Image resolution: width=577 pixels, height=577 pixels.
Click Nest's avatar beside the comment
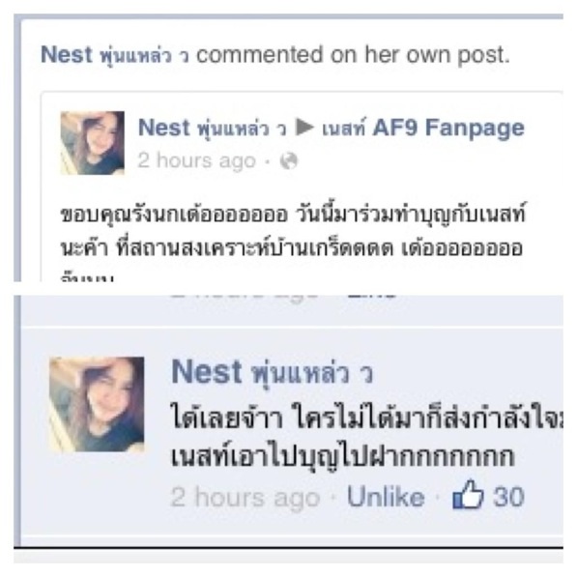97,404
